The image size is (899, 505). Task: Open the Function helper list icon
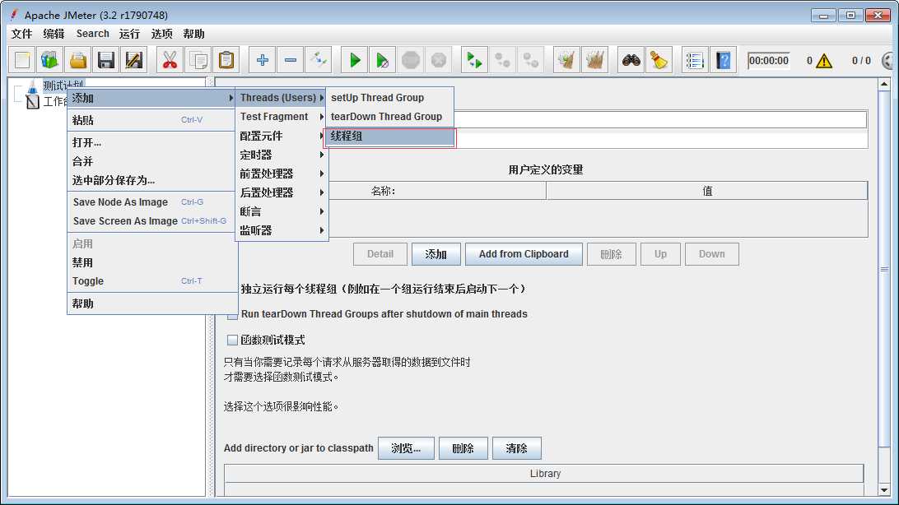(x=694, y=60)
